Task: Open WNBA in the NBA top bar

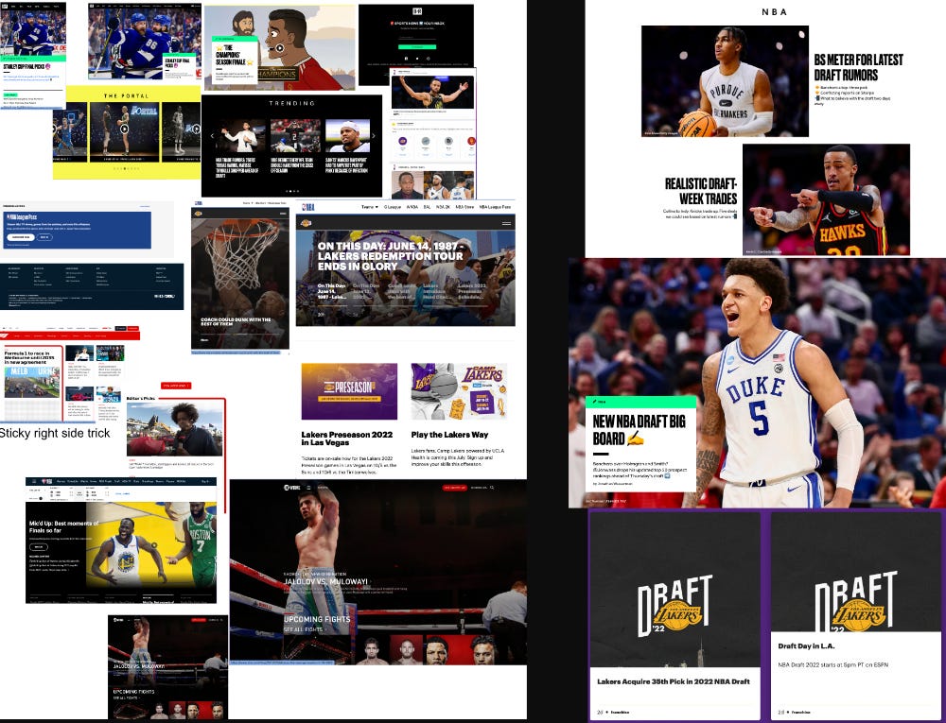Action: (x=412, y=207)
